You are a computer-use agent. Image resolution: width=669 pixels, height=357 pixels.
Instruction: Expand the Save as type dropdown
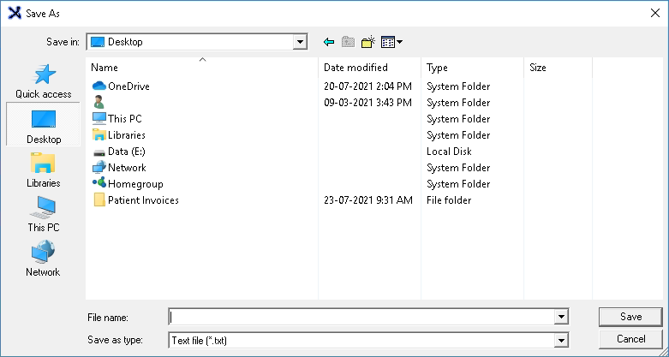point(561,341)
